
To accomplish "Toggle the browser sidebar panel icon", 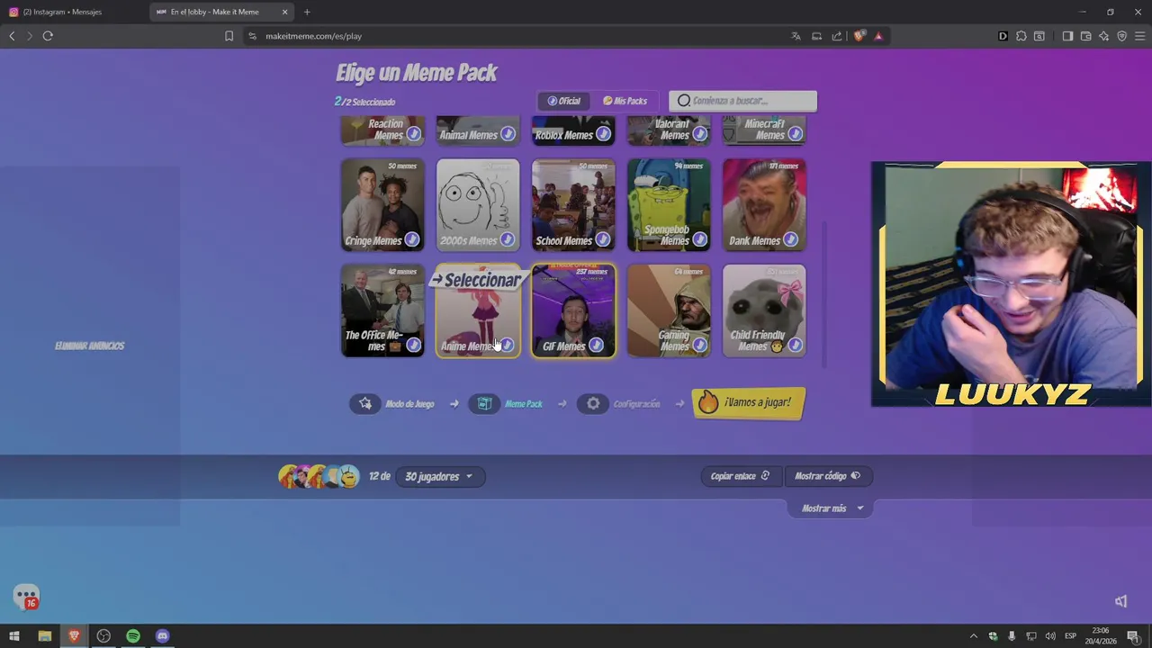I will coord(1067,36).
